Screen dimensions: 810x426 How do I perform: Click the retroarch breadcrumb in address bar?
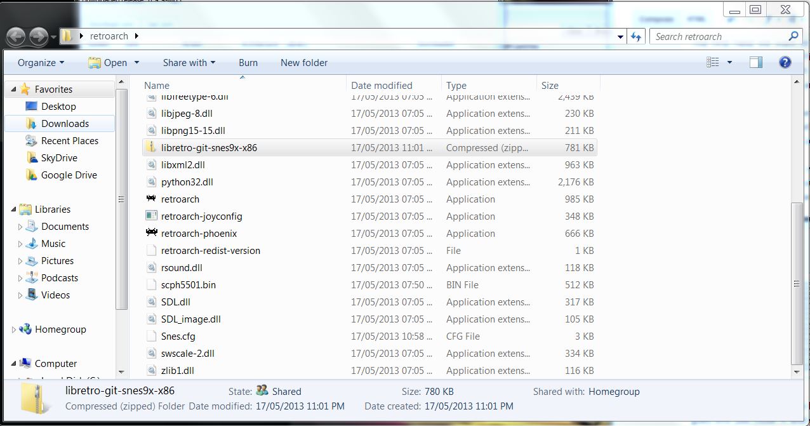point(109,36)
